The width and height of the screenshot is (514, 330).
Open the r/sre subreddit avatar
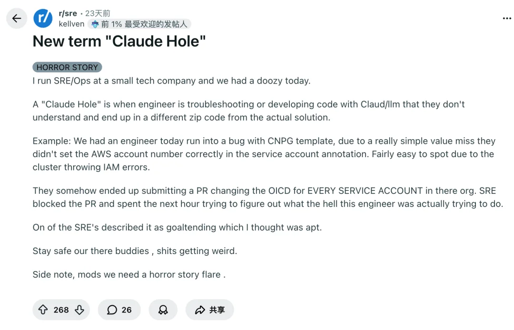[x=43, y=19]
